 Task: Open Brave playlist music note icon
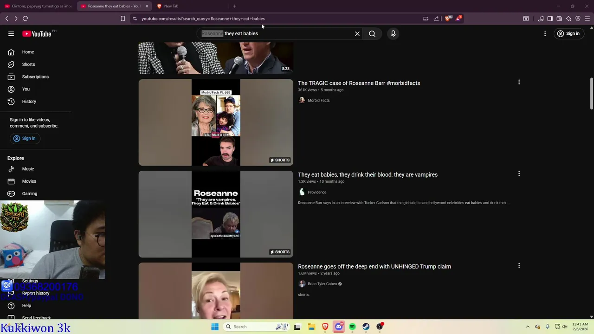(x=541, y=19)
